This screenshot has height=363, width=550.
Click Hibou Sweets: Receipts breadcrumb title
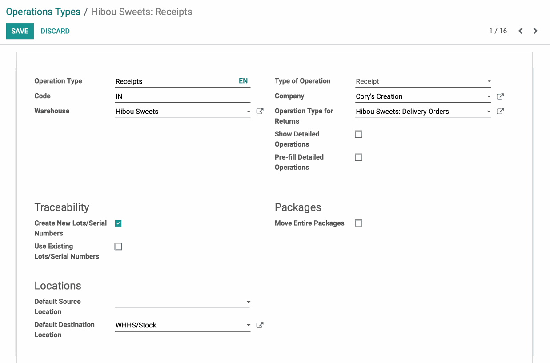click(x=142, y=12)
